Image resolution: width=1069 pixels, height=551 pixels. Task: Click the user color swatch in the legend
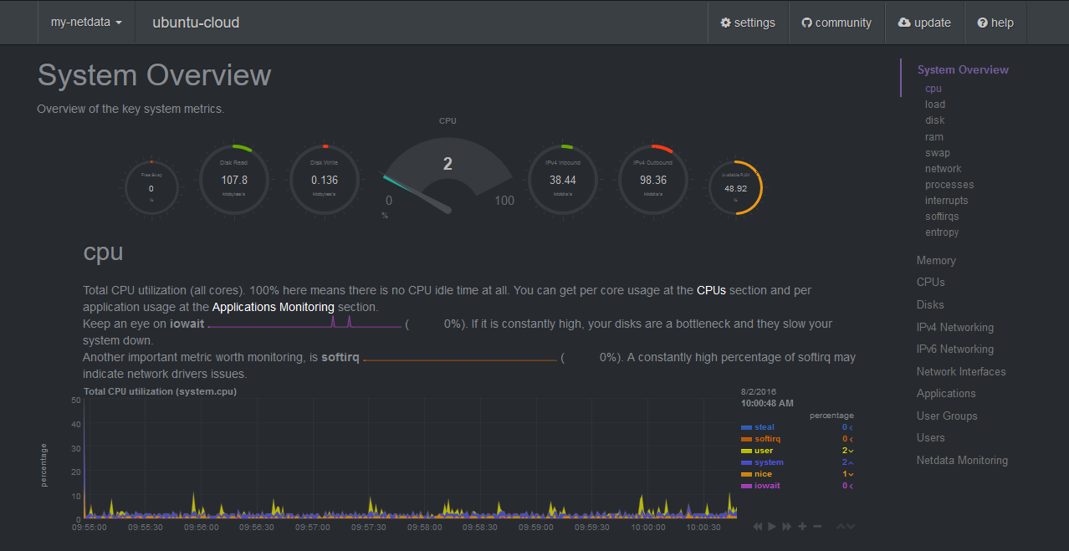(747, 451)
